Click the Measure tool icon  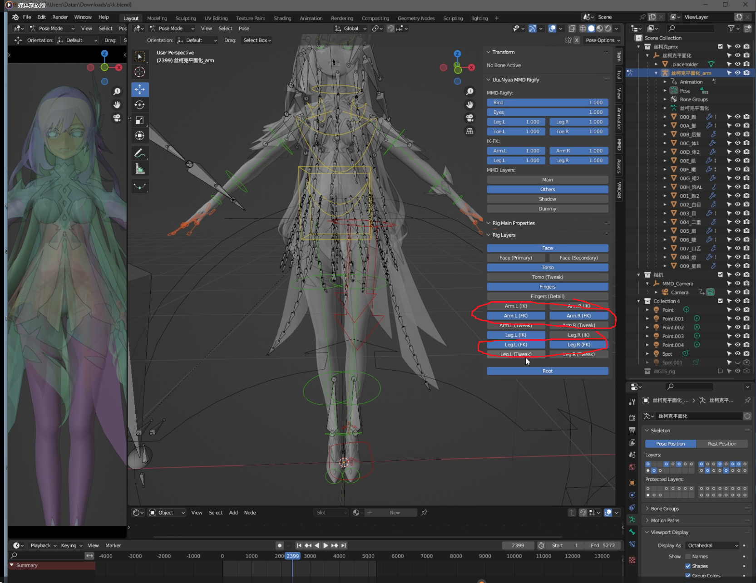140,170
